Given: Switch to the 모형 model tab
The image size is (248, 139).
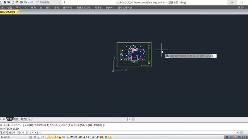Looking at the screenshot, I should click(9, 119).
